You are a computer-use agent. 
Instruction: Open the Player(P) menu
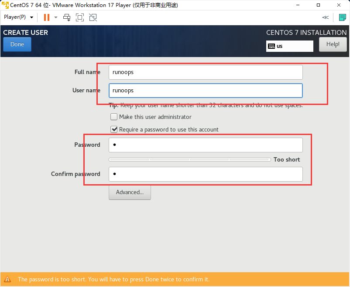point(18,17)
